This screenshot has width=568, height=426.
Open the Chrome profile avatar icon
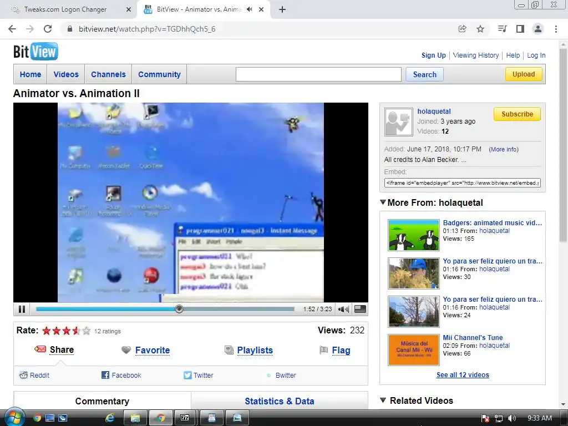[538, 29]
